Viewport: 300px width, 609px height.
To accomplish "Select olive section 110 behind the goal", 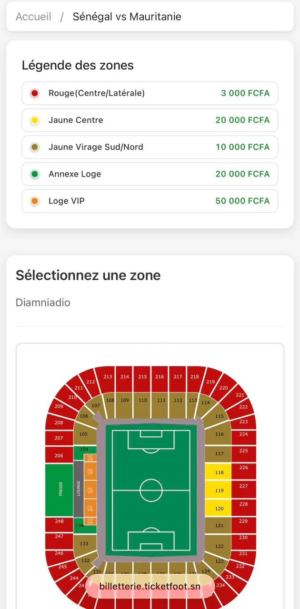I will (x=142, y=401).
